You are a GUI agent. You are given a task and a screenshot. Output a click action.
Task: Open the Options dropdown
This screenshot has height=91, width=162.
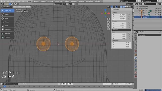pos(130,4)
